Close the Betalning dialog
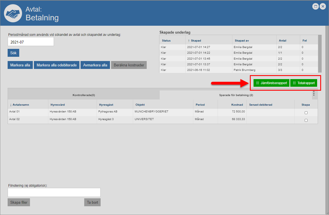 coord(322,6)
